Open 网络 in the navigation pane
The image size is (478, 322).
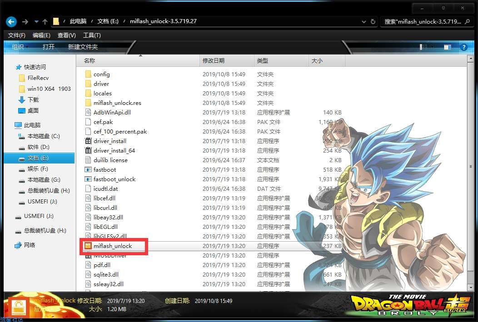pyautogui.click(x=29, y=245)
